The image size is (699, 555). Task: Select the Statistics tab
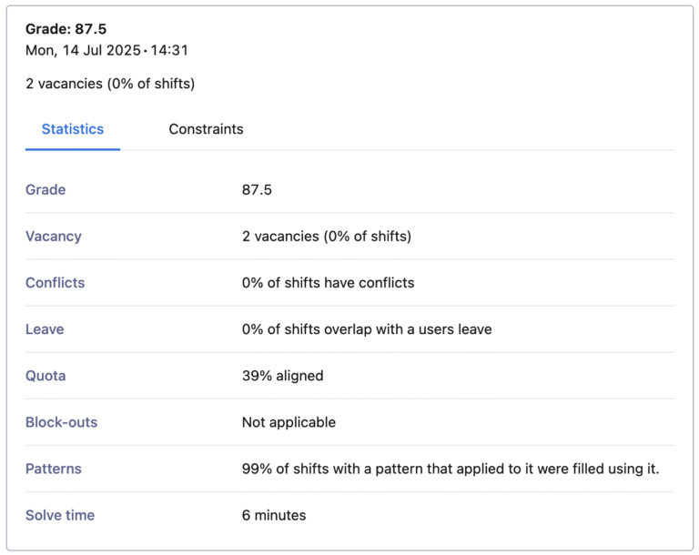coord(73,129)
